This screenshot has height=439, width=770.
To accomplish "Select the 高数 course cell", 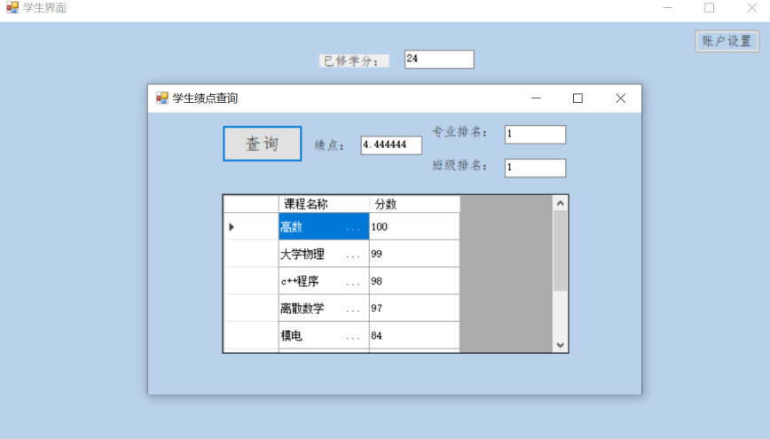I will point(324,226).
